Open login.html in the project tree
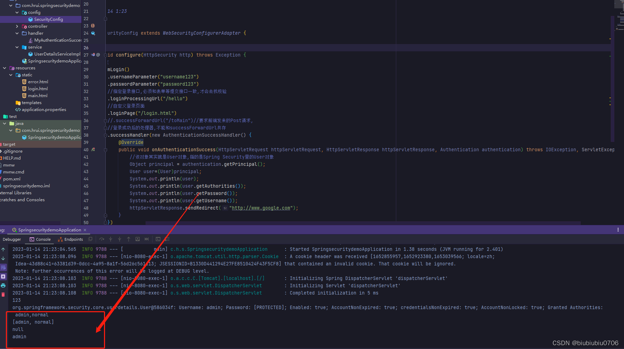Image resolution: width=624 pixels, height=349 pixels. 38,89
